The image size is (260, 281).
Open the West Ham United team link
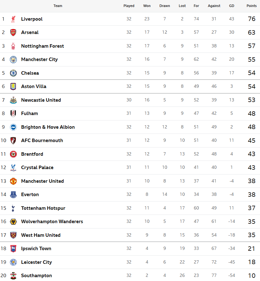tap(41, 235)
